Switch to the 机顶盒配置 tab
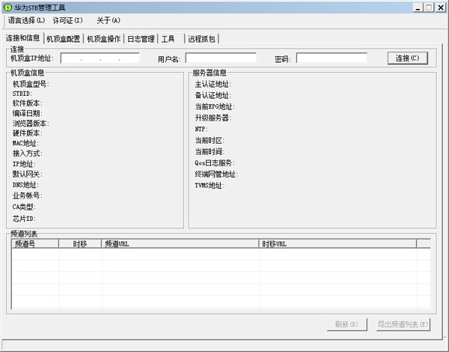Viewport: 449px width, 352px height. [x=64, y=39]
